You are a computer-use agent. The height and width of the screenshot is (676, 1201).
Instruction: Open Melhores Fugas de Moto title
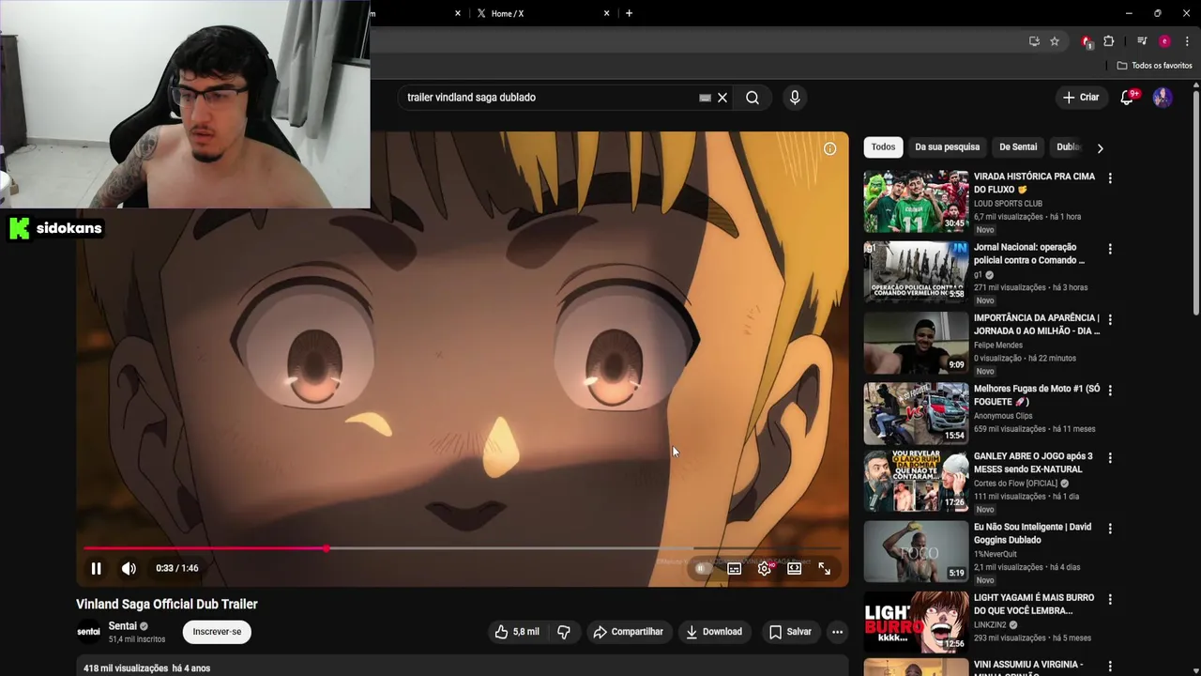tap(1037, 395)
